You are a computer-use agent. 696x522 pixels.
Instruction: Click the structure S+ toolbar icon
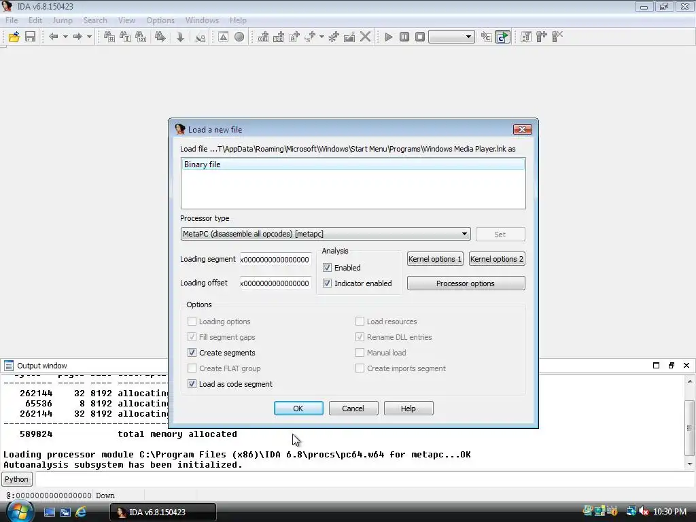tap(310, 37)
